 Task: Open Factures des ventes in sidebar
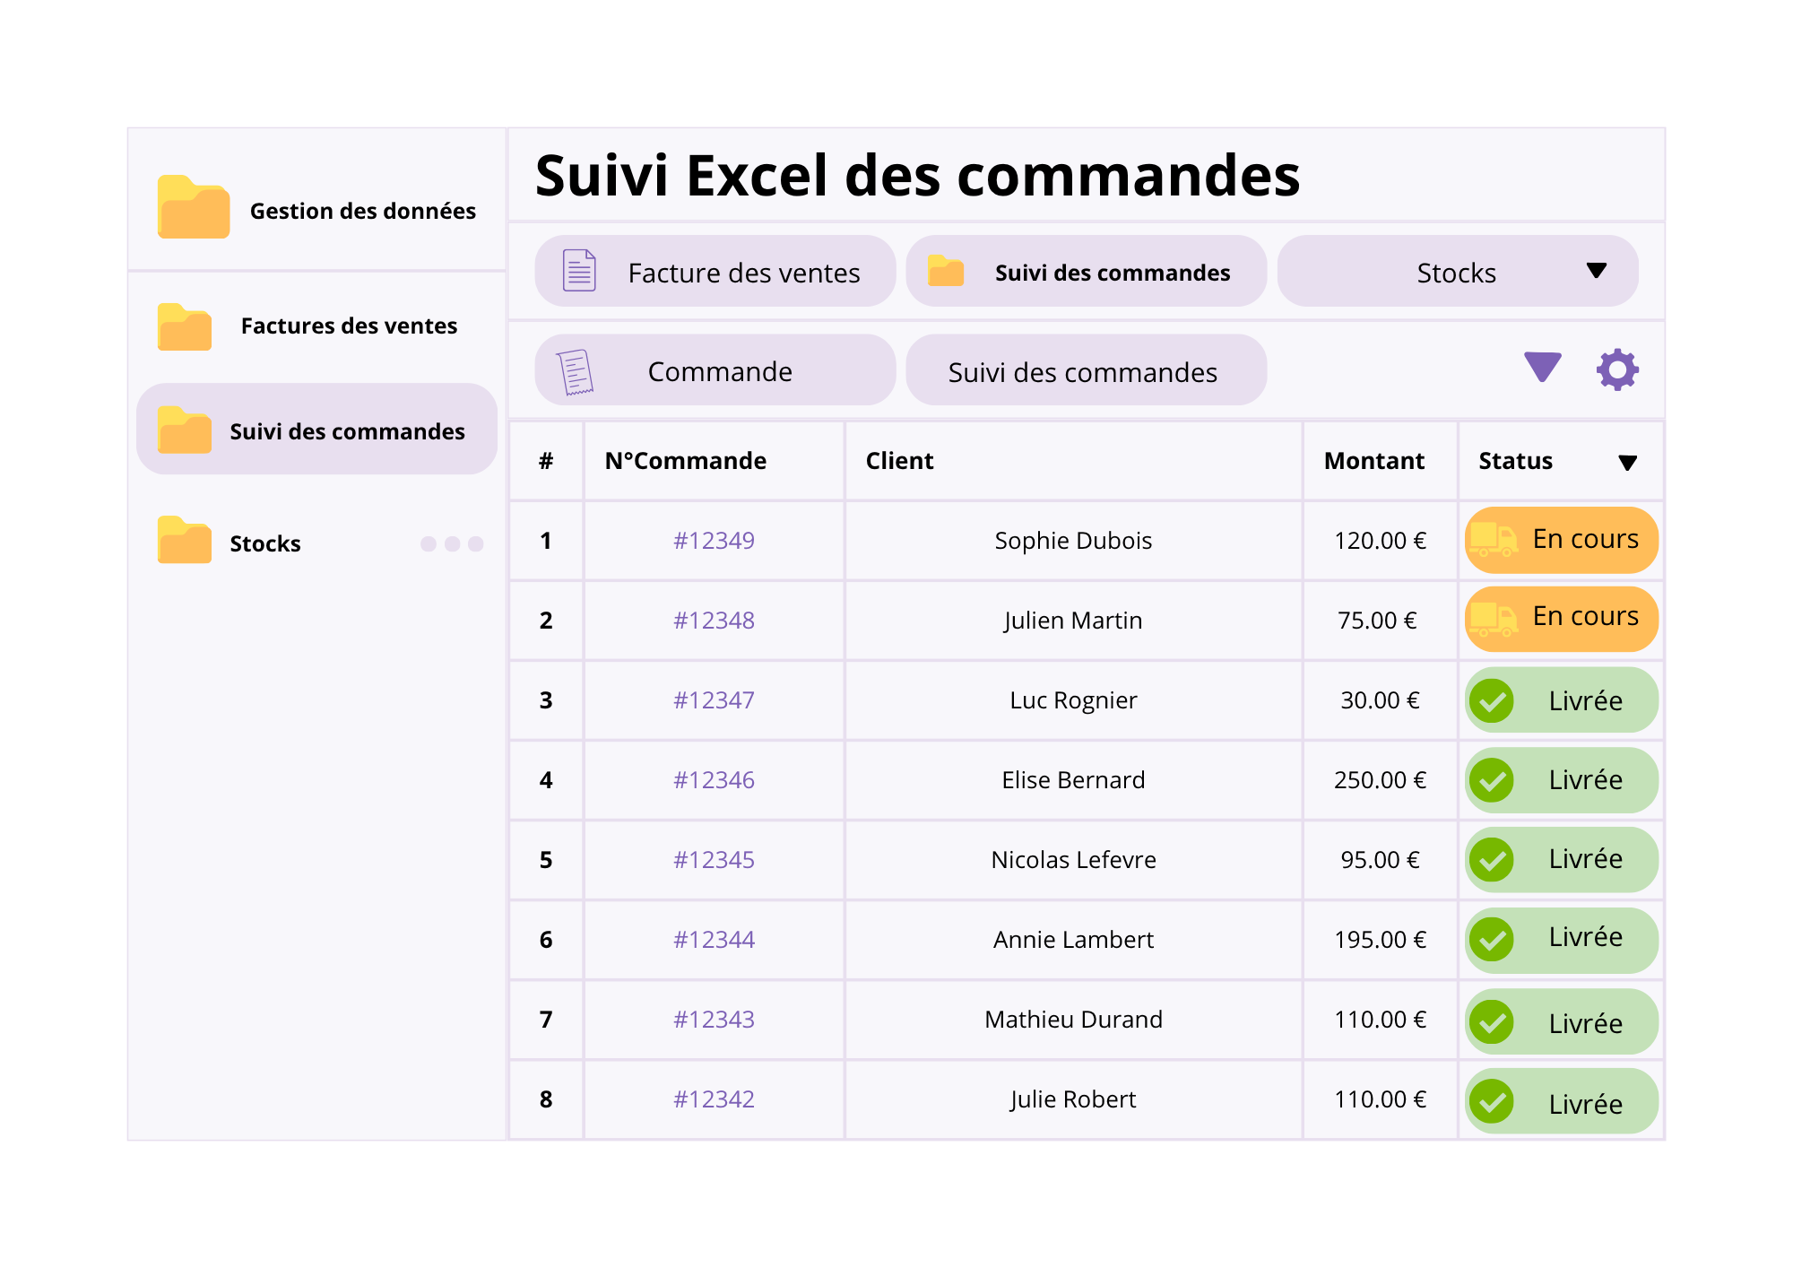(x=348, y=326)
